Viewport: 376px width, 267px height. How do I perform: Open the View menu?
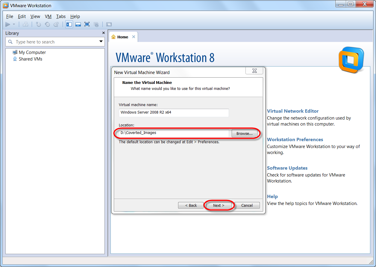(x=35, y=16)
